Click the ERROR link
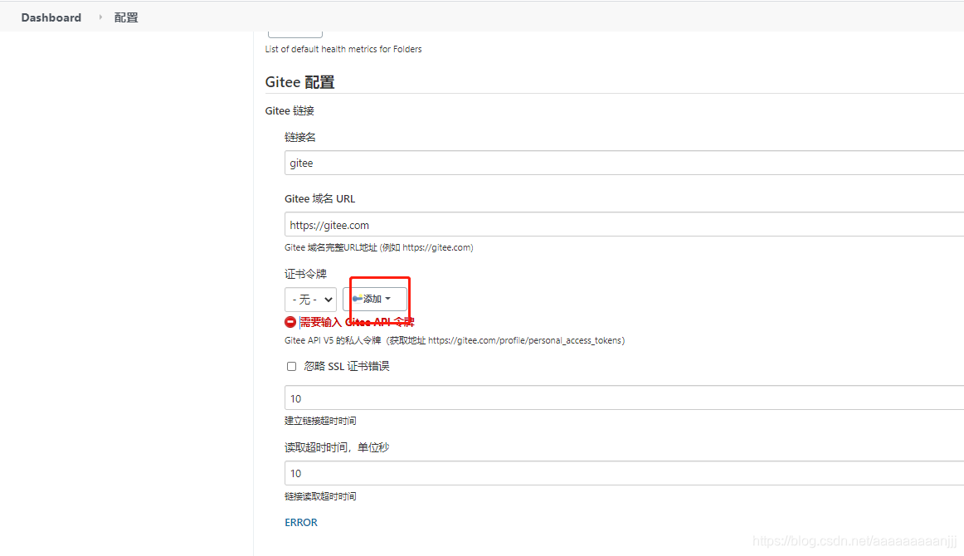This screenshot has width=964, height=556. (x=300, y=522)
